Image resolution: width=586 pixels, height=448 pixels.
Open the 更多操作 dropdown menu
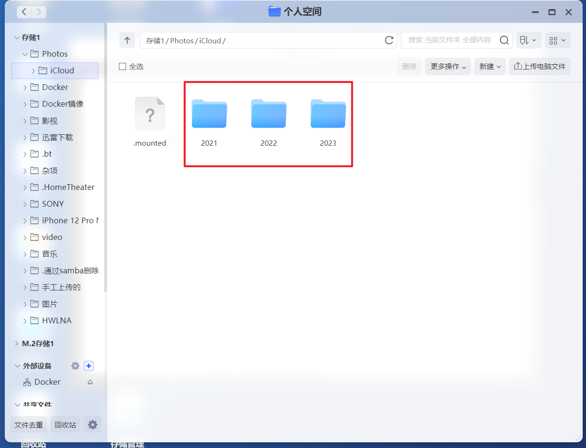[x=448, y=66]
